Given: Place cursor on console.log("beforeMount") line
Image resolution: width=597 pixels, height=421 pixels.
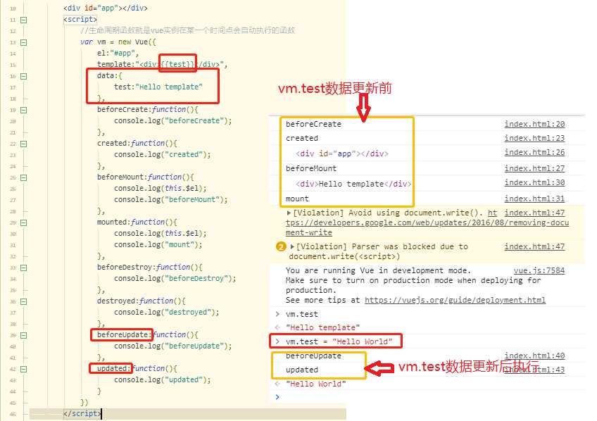Looking at the screenshot, I should click(x=170, y=199).
